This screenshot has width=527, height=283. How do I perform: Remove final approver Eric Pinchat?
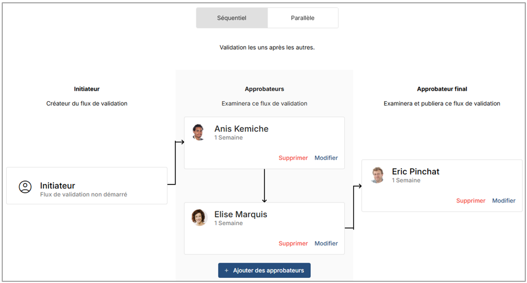click(x=471, y=201)
